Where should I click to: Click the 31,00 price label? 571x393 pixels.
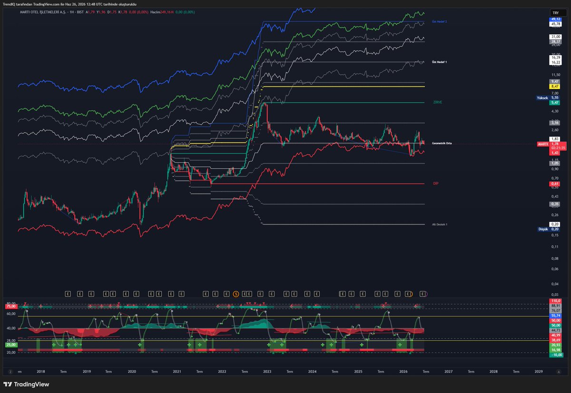pos(555,37)
